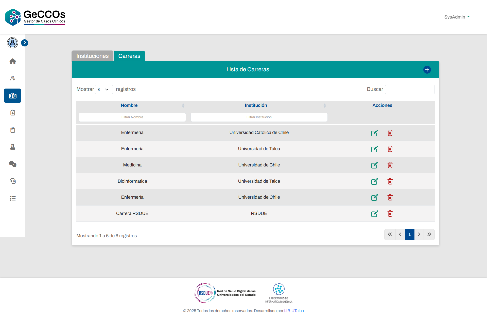Open the Home icon in sidebar

coord(13,61)
